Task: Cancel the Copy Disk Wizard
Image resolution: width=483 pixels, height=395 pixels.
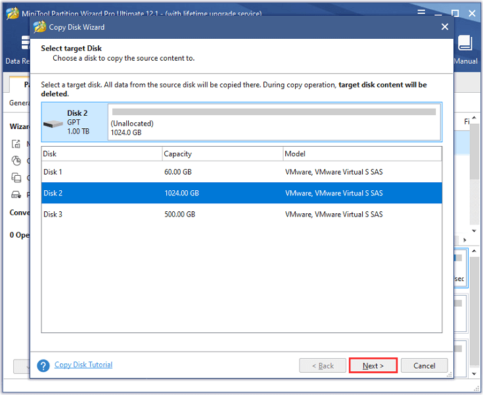Action: [424, 365]
